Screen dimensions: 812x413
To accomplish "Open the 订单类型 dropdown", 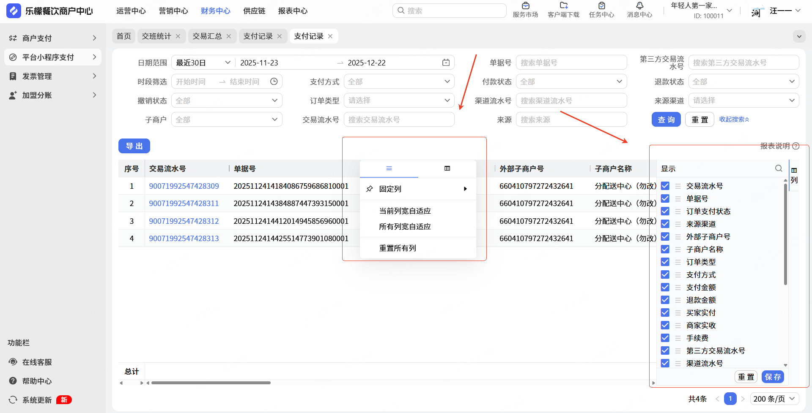I will click(399, 101).
